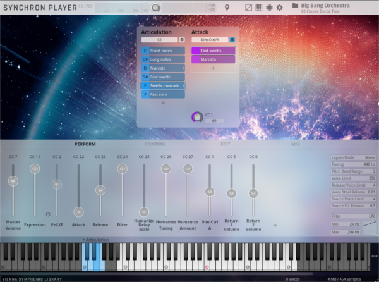The height and width of the screenshot is (282, 379).
Task: Click the Release CC 23 fader knob
Action: click(x=100, y=190)
